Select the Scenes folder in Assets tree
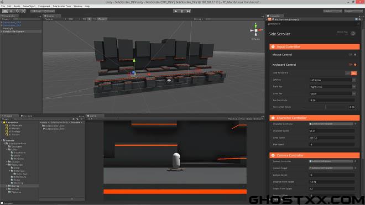The image size is (365, 205). click(x=15, y=186)
